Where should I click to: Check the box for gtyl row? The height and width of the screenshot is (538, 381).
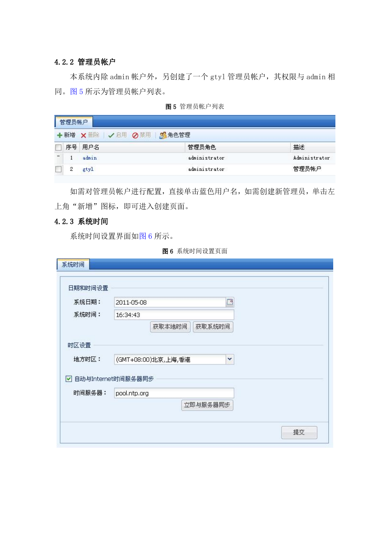tap(58, 169)
